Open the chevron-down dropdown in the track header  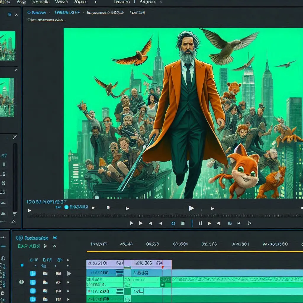tap(68, 266)
